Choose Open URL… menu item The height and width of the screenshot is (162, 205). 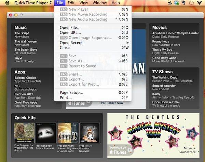tap(93, 32)
